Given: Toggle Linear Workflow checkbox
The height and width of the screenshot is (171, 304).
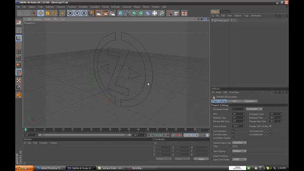Looking at the screenshot, I should point(233,156).
